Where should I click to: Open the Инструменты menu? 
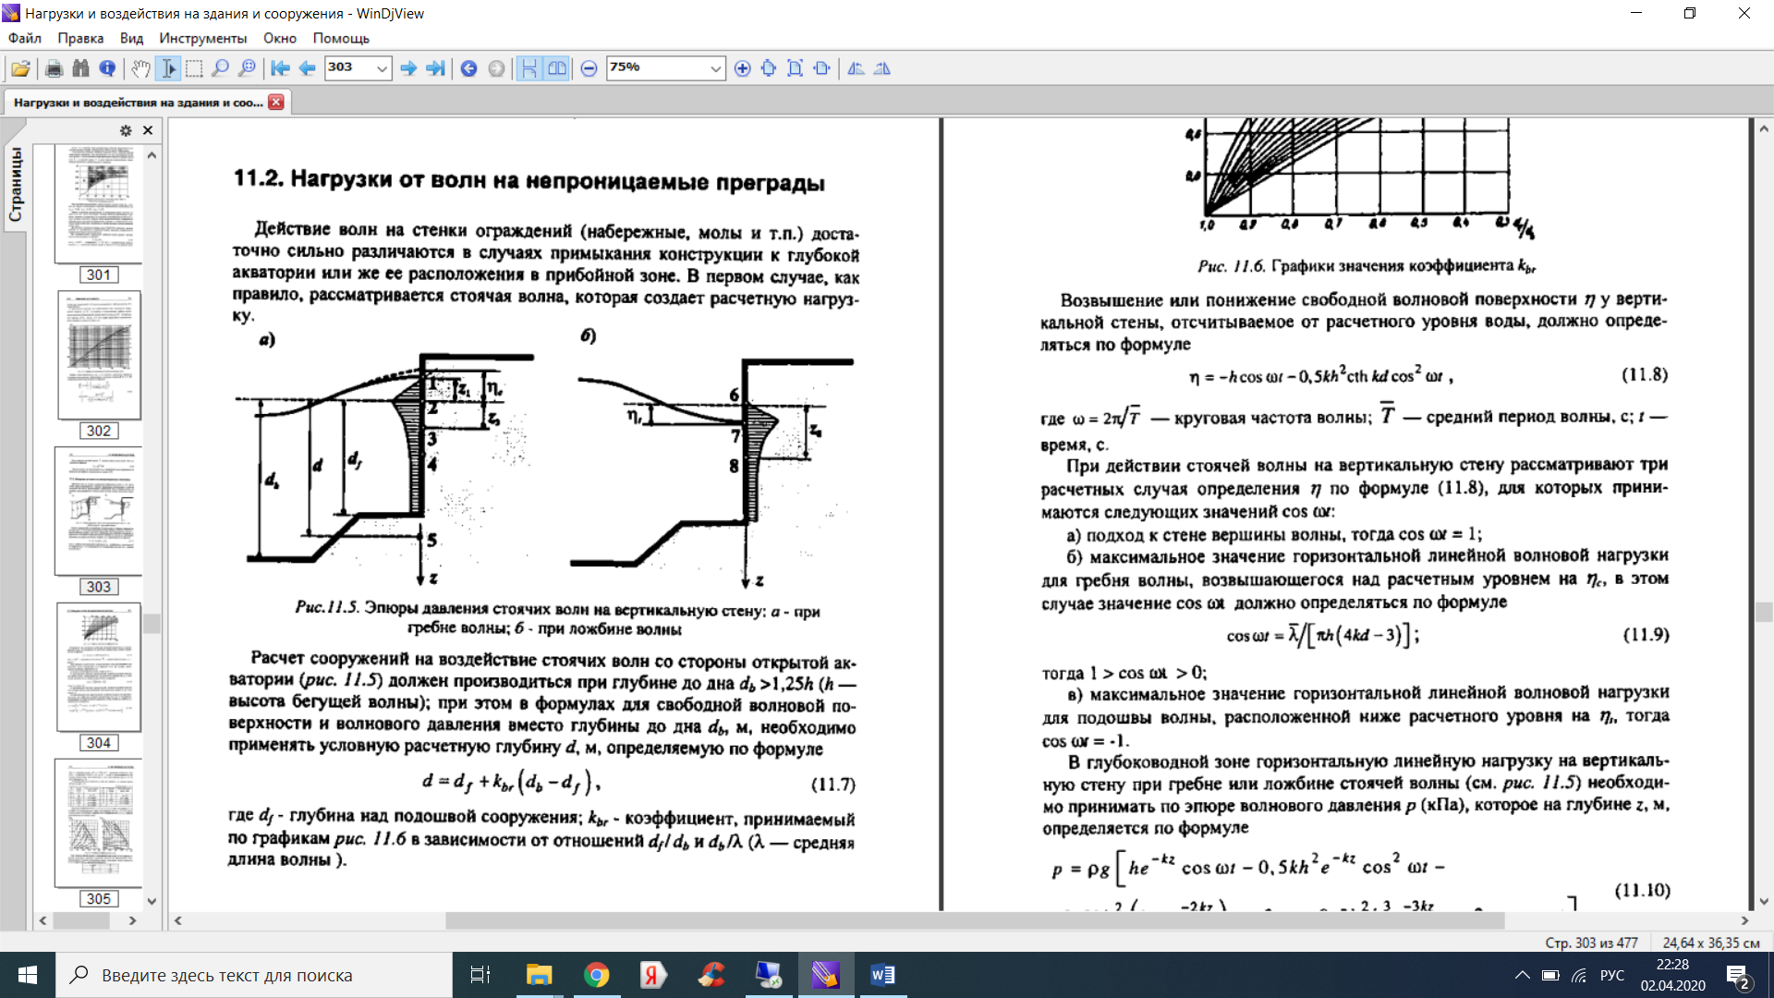pyautogui.click(x=202, y=38)
